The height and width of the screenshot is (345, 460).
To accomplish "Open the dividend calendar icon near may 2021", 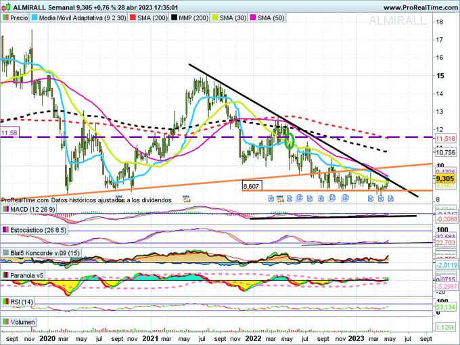I will click(187, 198).
